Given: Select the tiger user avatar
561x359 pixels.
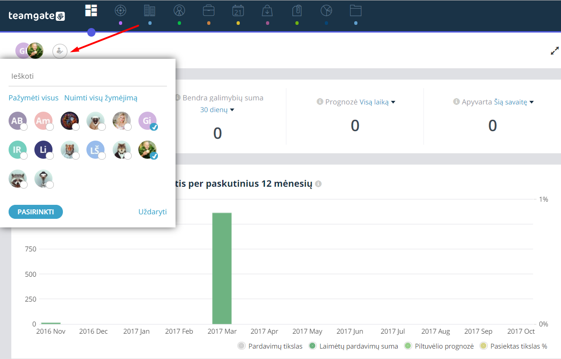Looking at the screenshot, I should 70,150.
